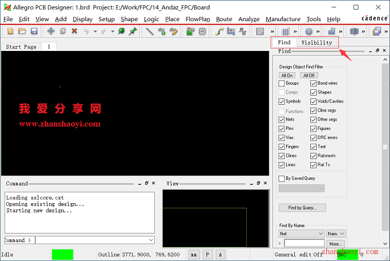Click the pink grid layout icon
The width and height of the screenshot is (390, 261).
coord(260,31)
